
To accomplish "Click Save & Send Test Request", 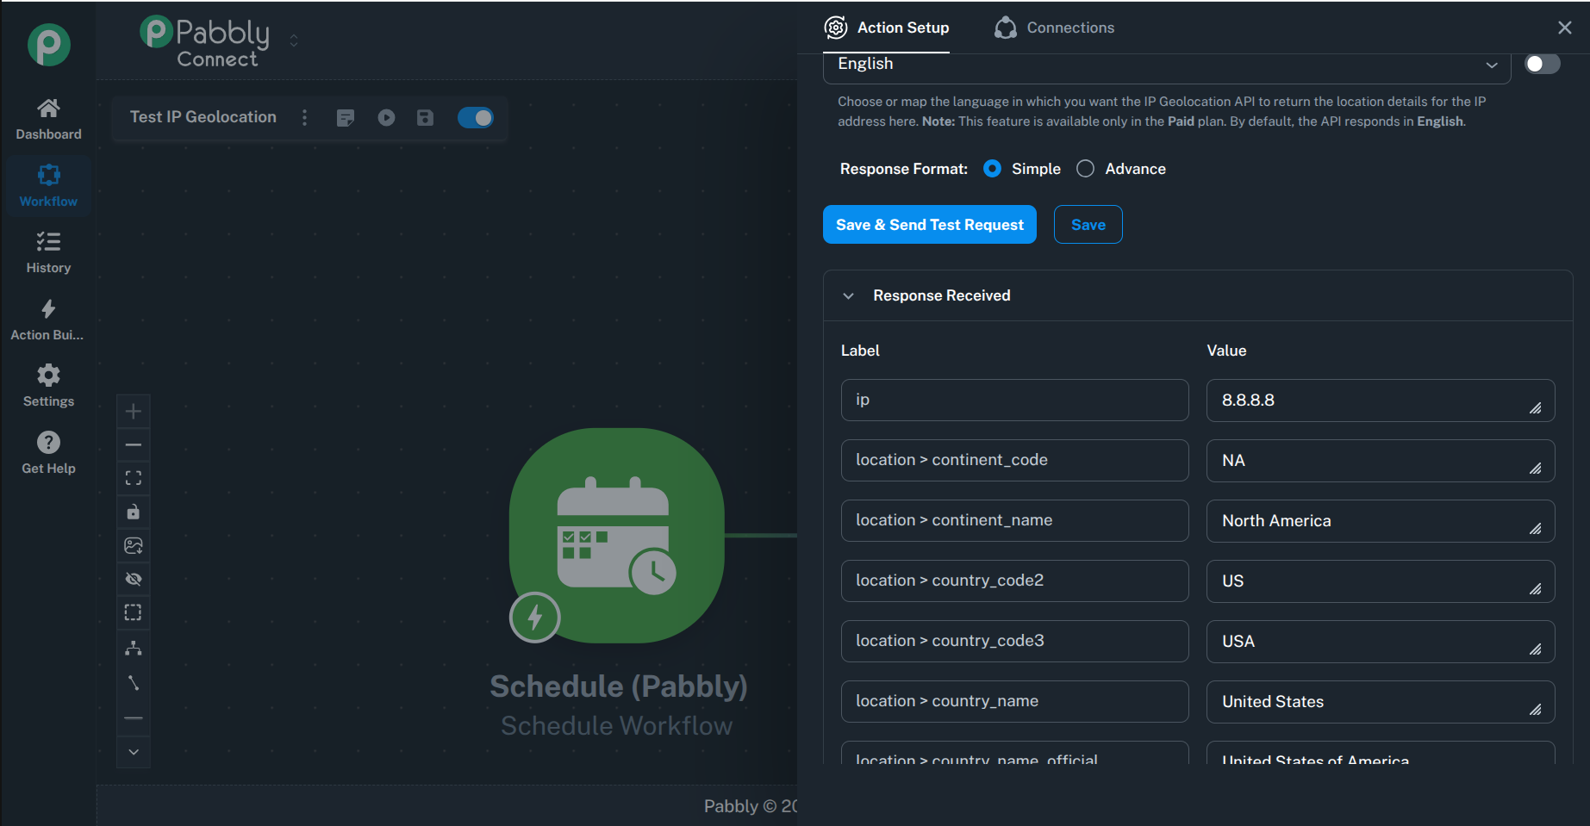I will tap(930, 225).
